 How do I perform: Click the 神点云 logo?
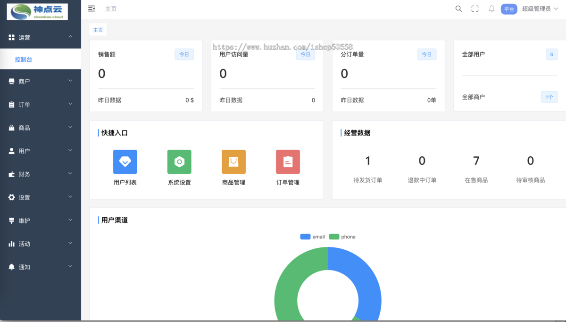coord(37,12)
